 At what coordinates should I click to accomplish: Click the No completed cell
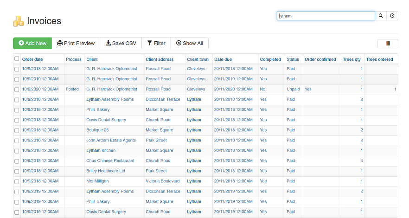[x=262, y=89]
